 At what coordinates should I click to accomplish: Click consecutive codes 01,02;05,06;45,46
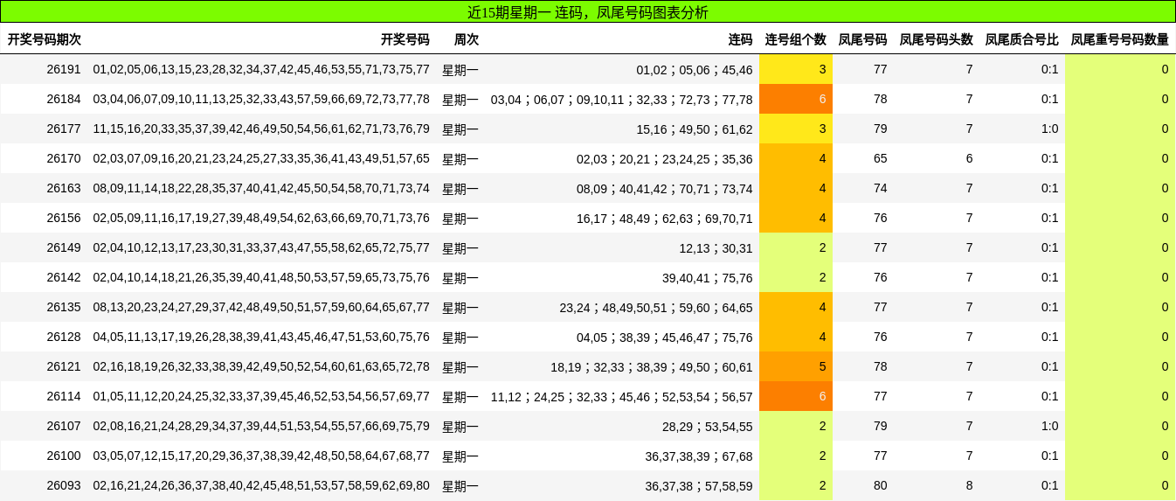coord(695,69)
